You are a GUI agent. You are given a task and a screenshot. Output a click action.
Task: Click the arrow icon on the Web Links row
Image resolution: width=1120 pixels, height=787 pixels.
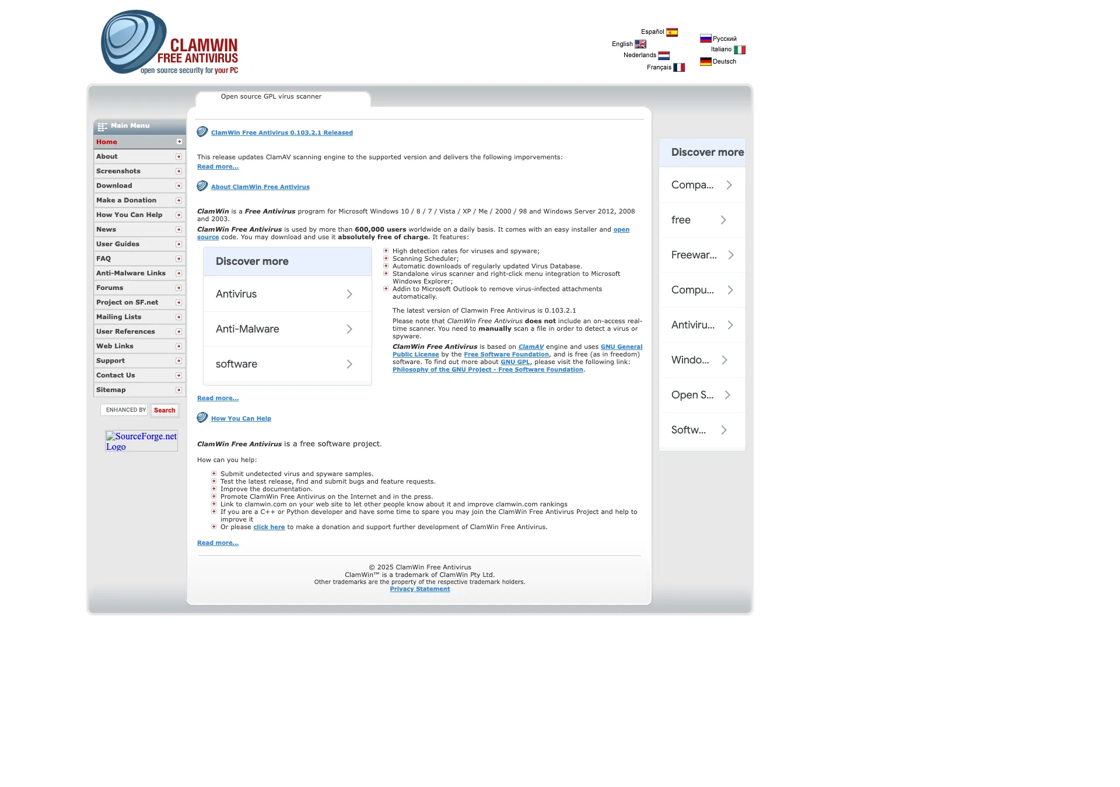(179, 346)
